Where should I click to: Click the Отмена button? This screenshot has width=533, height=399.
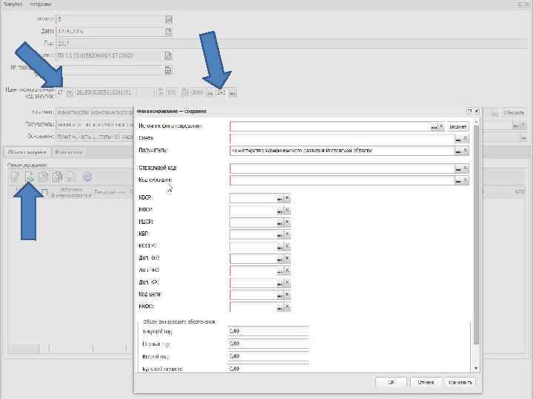click(426, 383)
